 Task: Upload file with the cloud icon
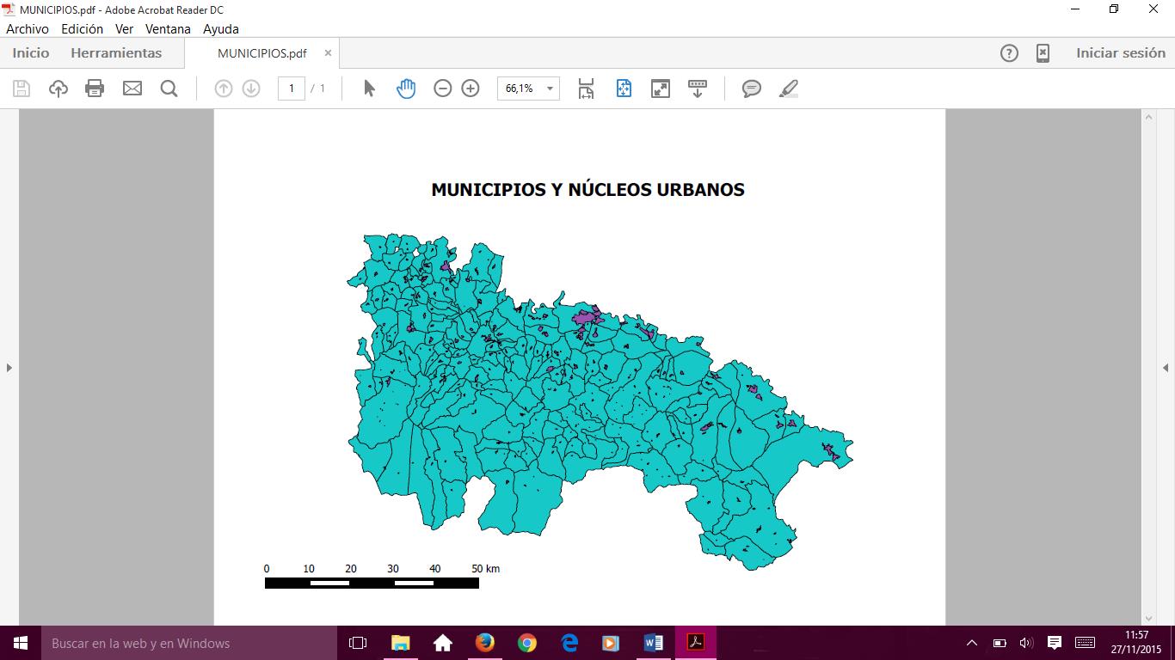click(58, 89)
